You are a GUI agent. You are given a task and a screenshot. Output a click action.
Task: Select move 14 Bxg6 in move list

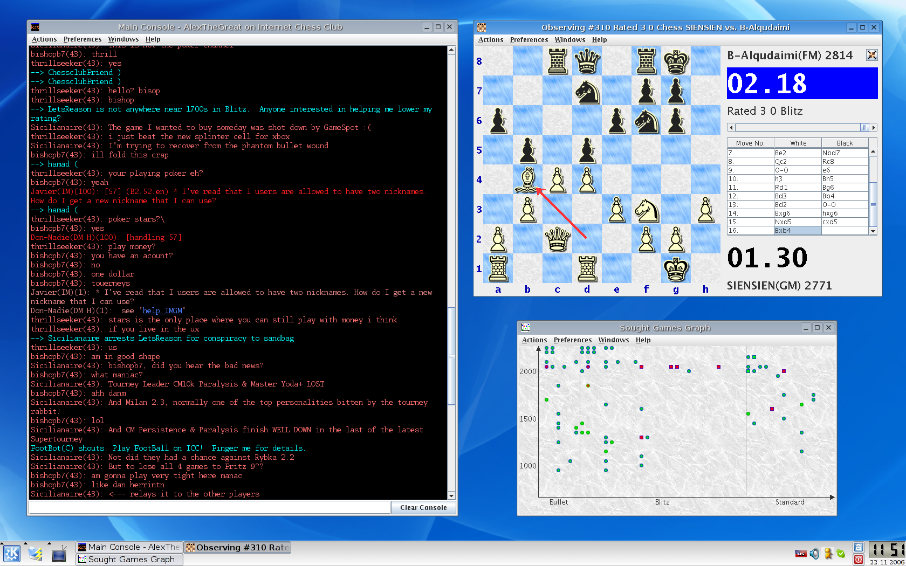click(797, 213)
